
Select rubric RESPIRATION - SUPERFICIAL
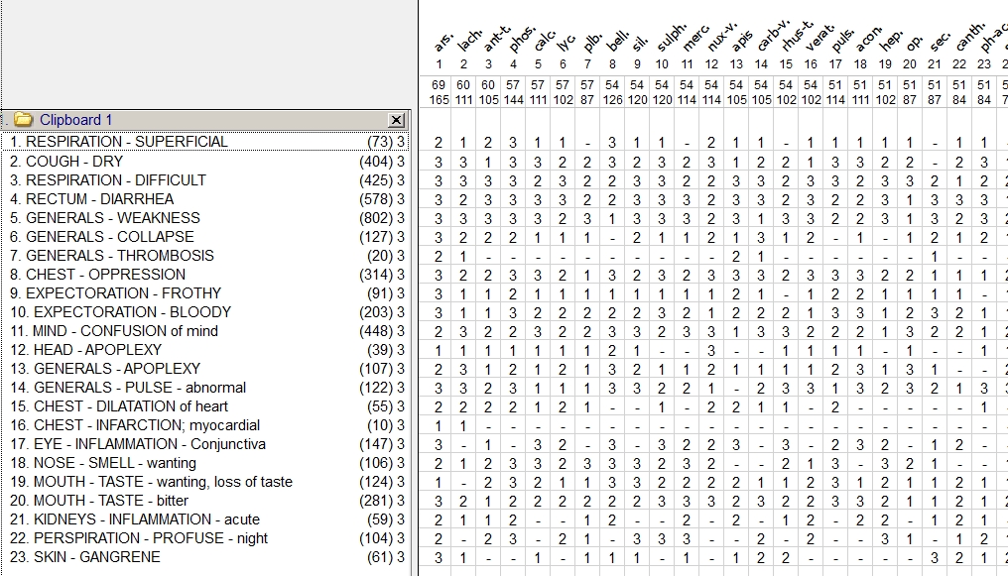point(205,142)
